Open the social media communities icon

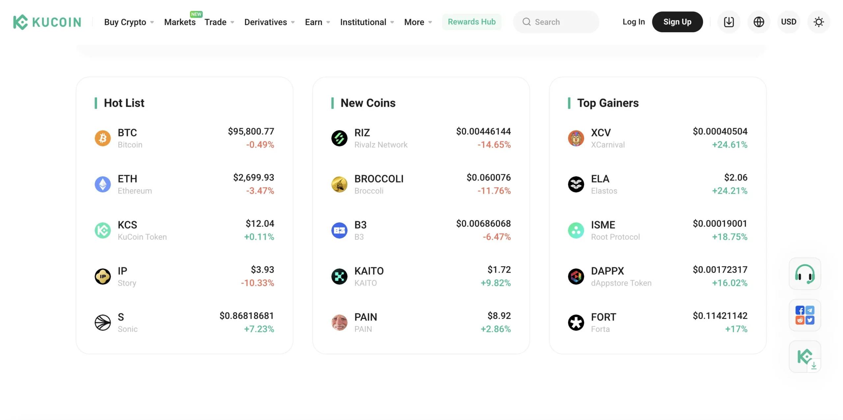point(805,315)
